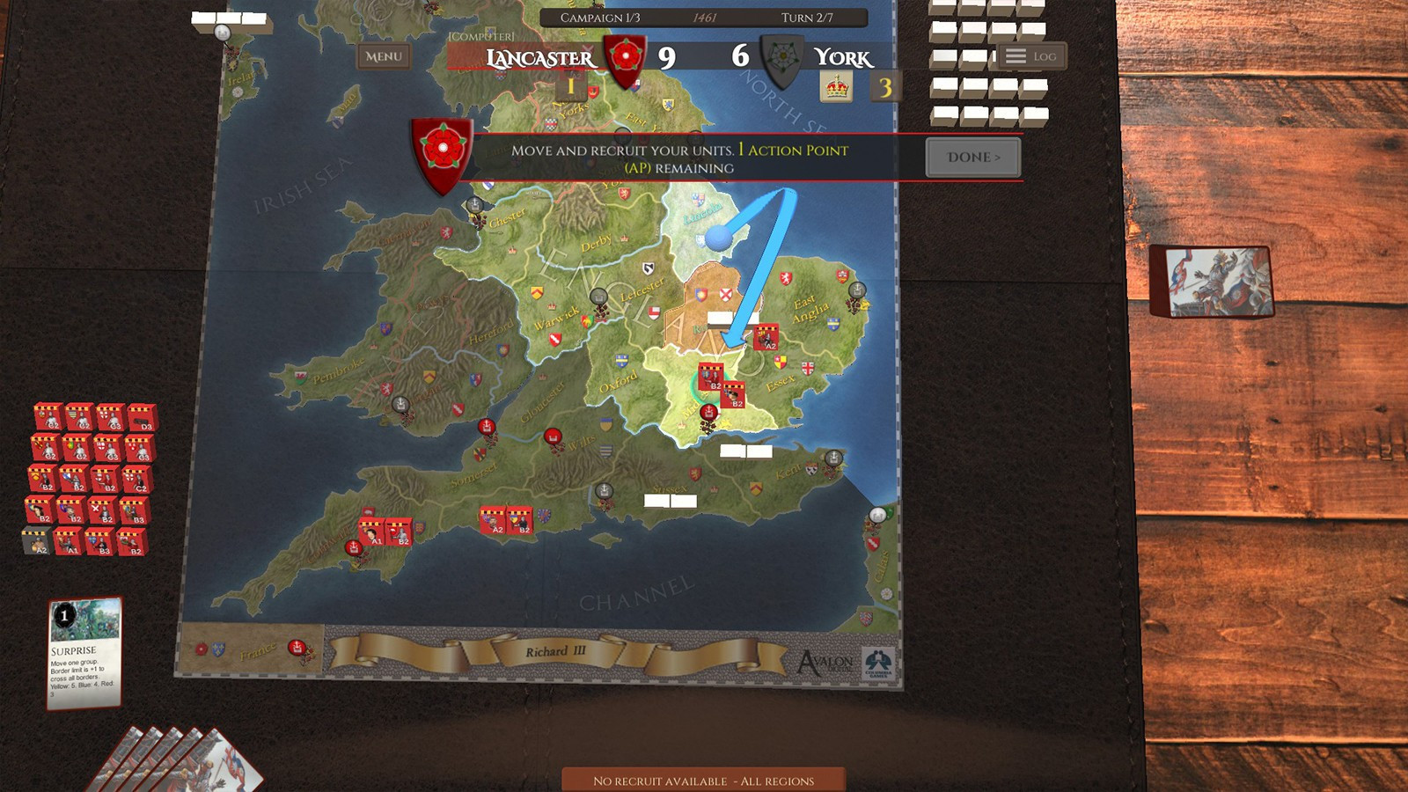Click York's card value 3
The height and width of the screenshot is (792, 1408).
[885, 87]
